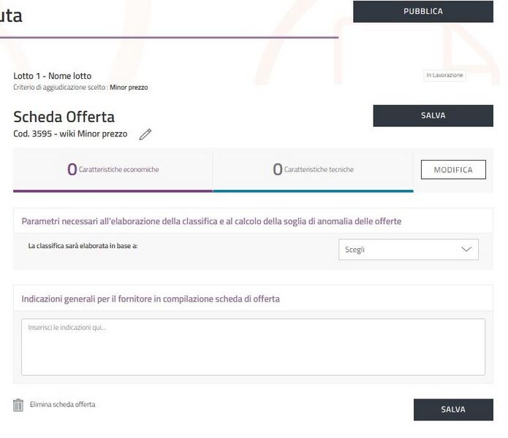Switch to Caratteristiche economiche tab
This screenshot has height=438, width=508.
click(x=113, y=170)
